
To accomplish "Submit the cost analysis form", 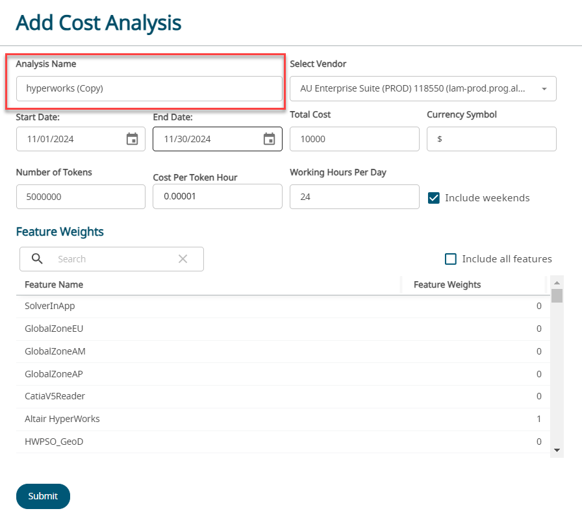I will (x=43, y=496).
